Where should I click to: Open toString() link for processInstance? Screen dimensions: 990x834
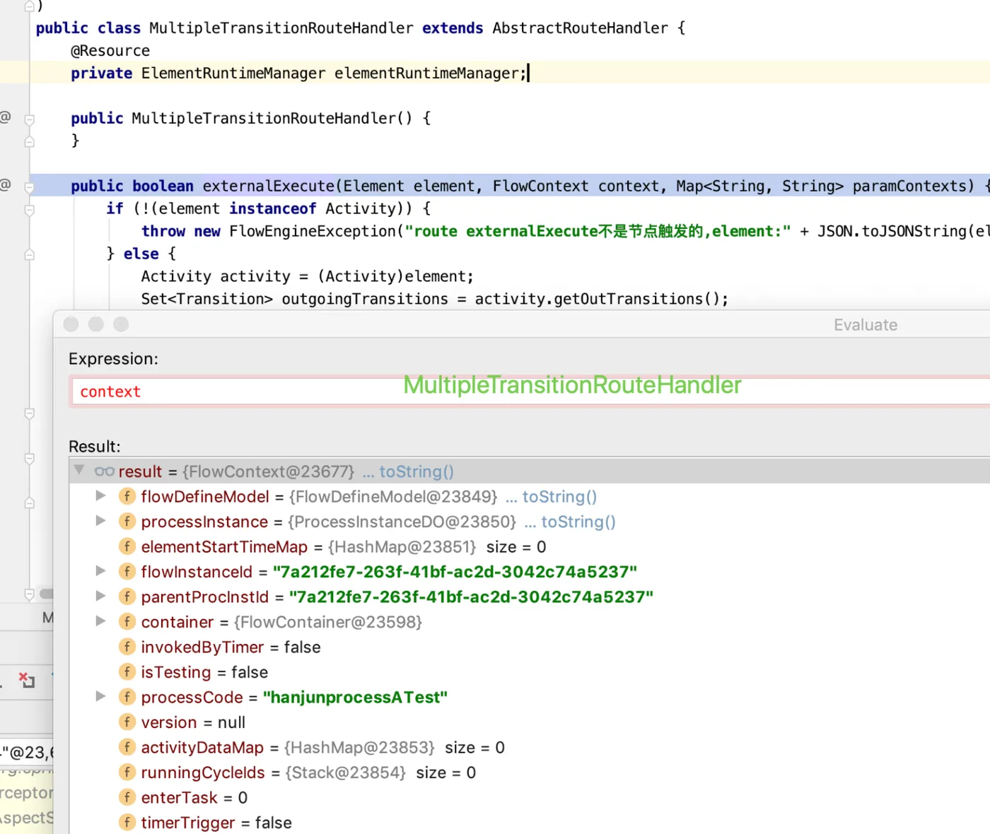[x=578, y=522]
